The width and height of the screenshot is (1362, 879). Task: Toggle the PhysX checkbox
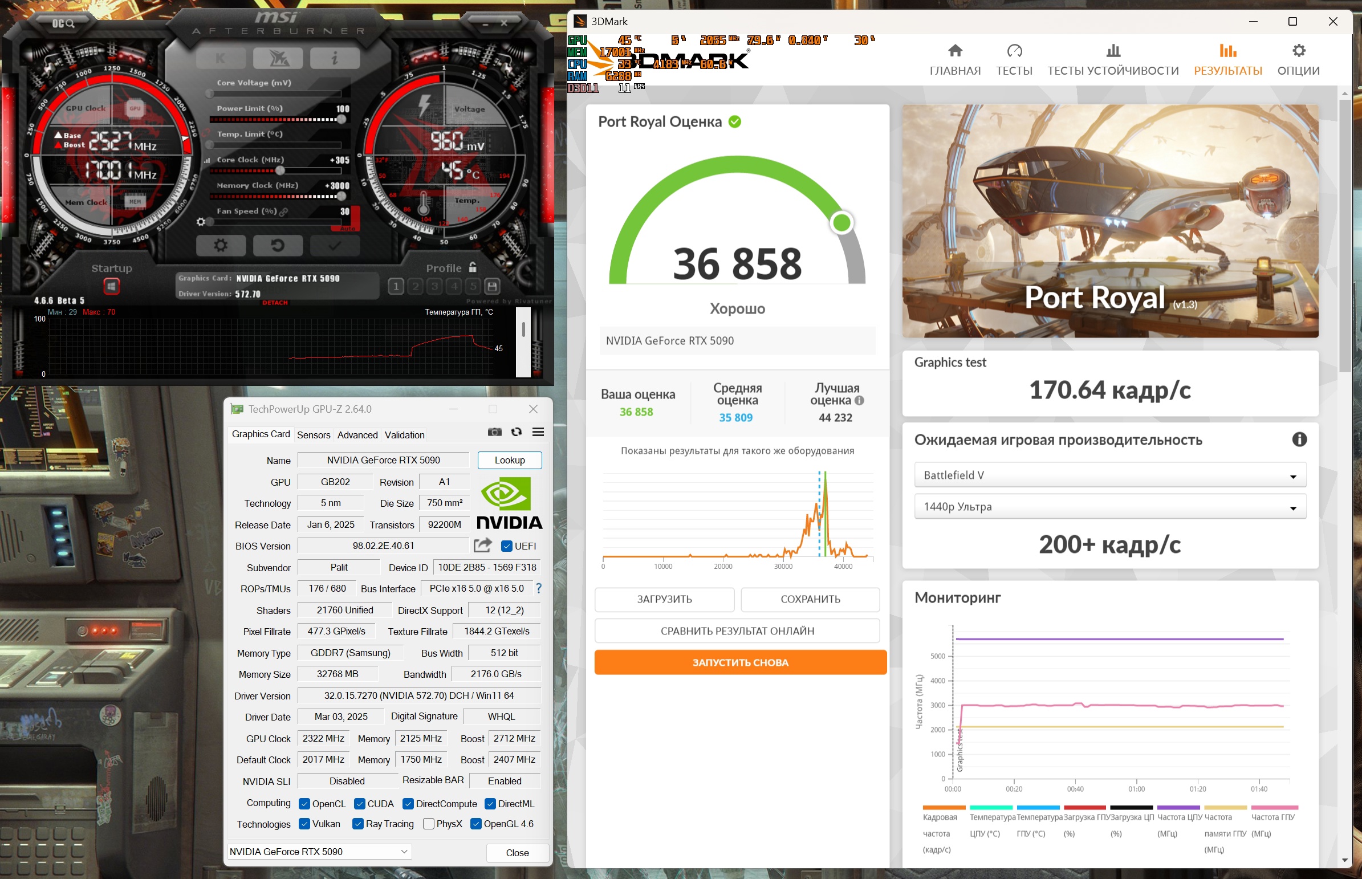429,824
